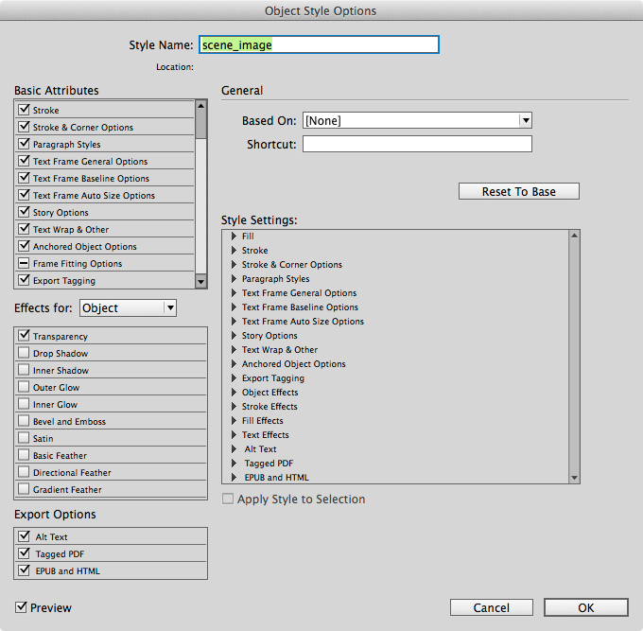Expand Stroke Effects in Style Settings
Viewport: 643px width, 631px height.
pos(234,406)
